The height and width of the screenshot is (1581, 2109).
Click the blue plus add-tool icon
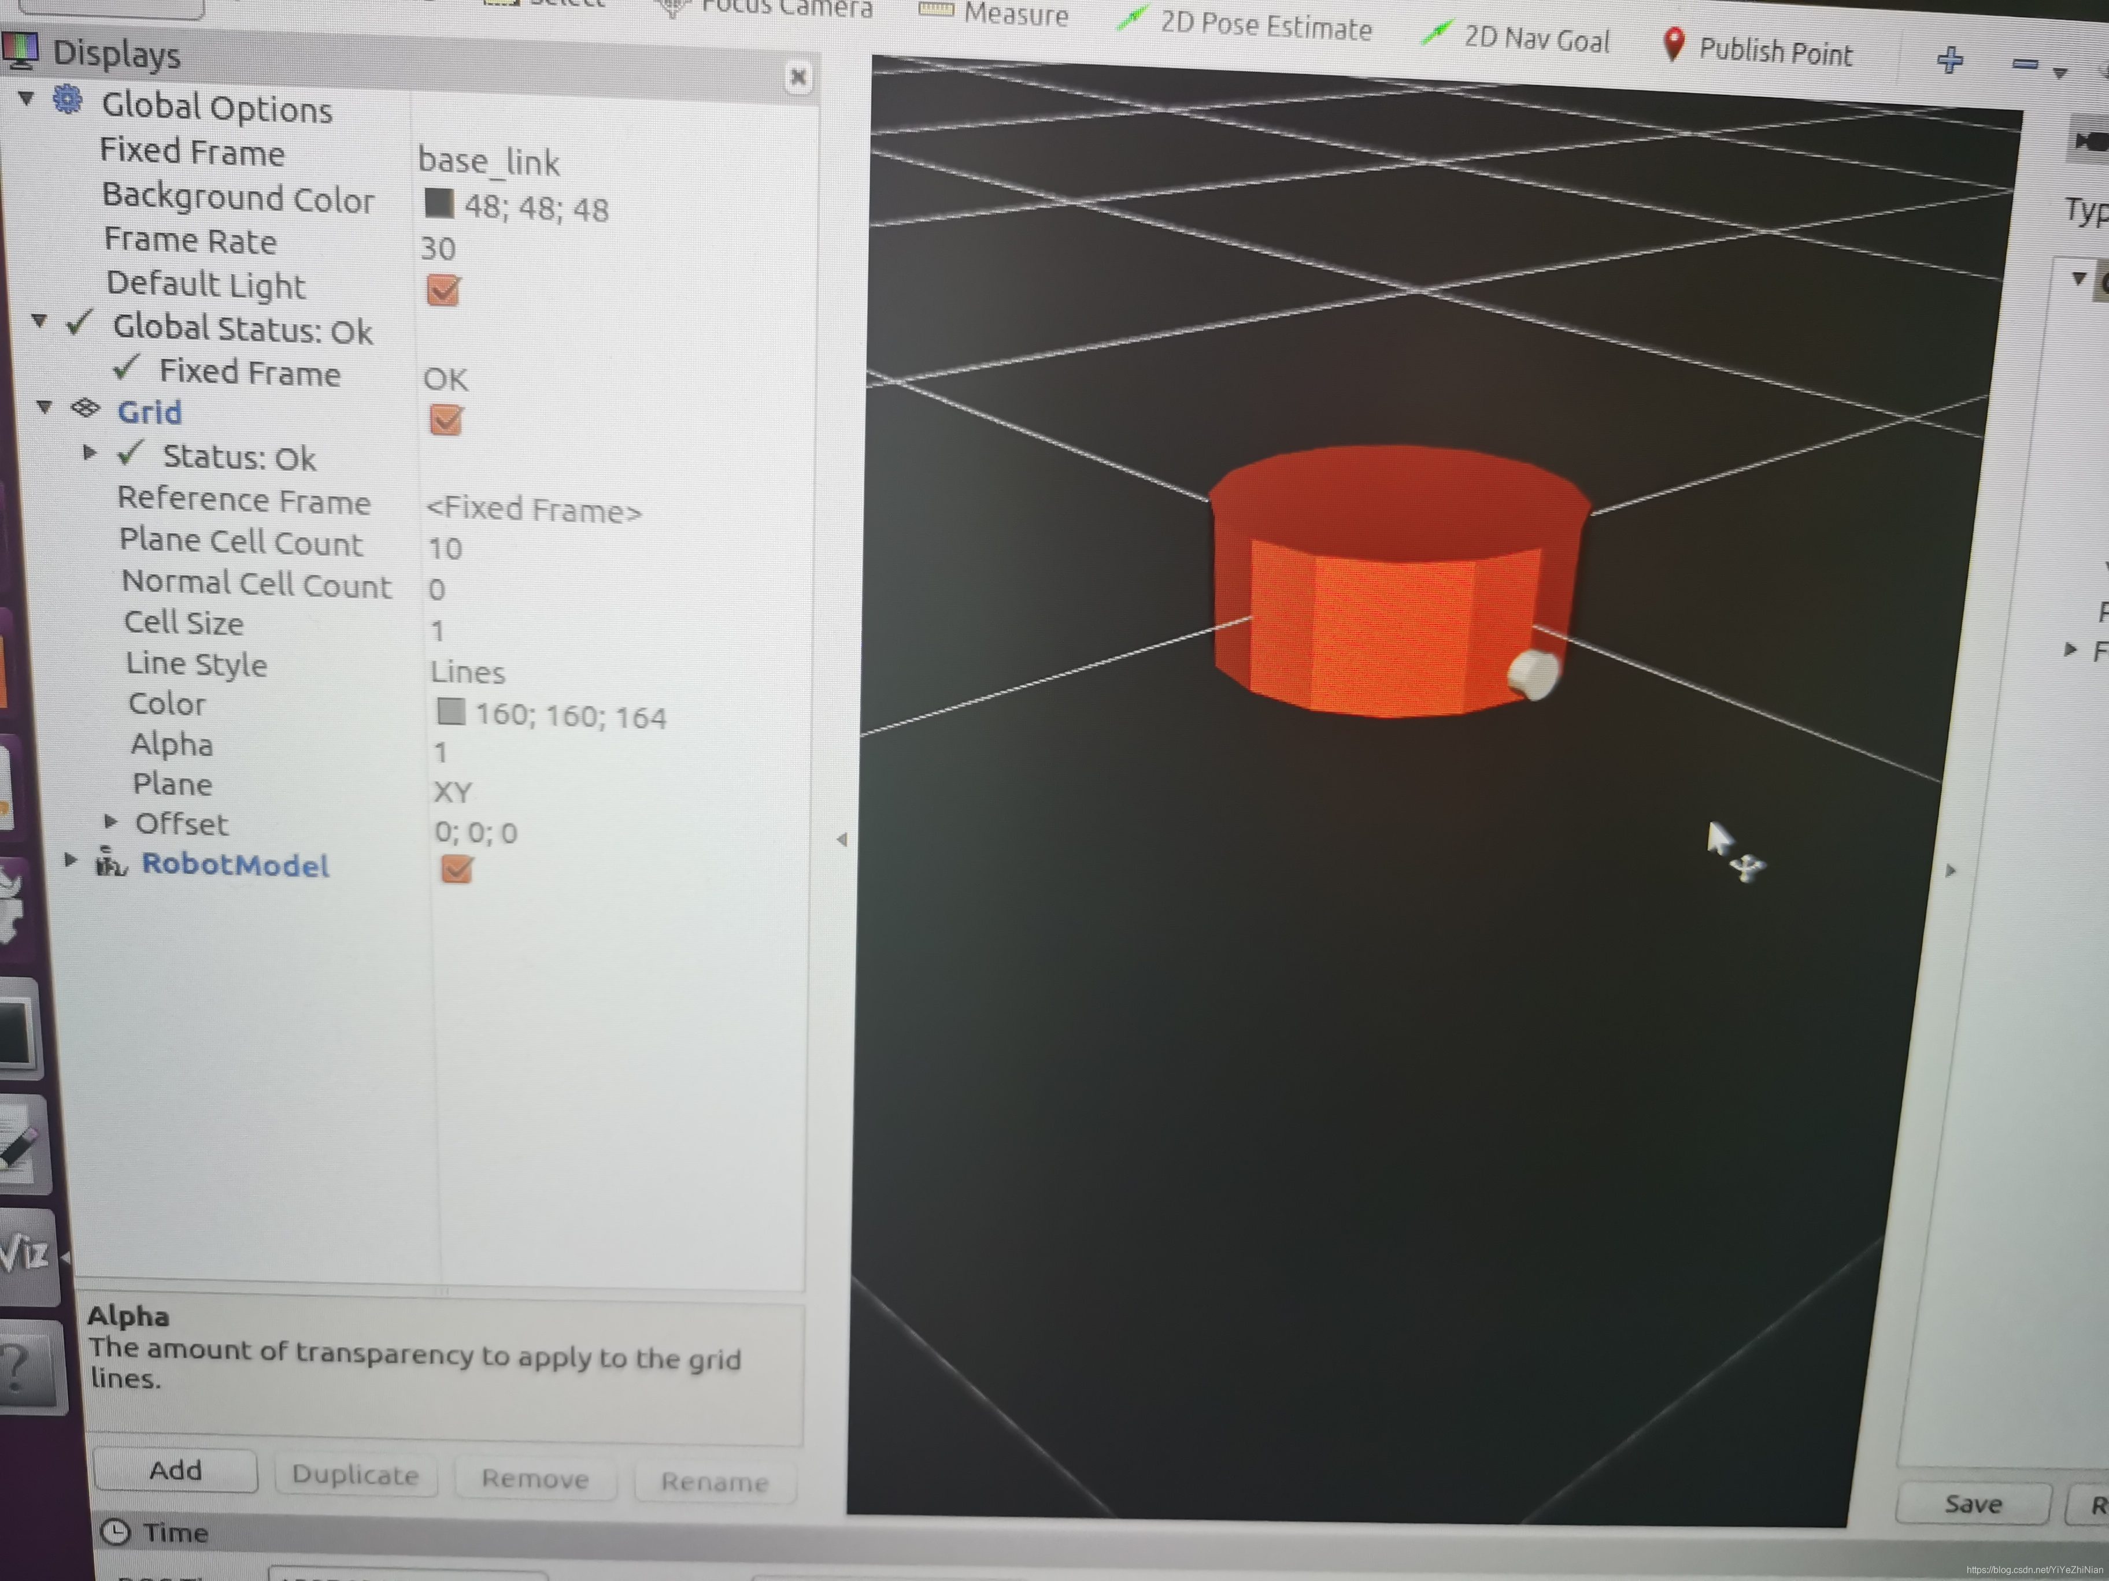(x=1950, y=60)
